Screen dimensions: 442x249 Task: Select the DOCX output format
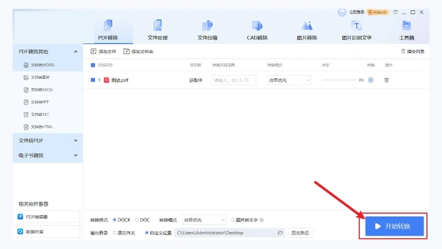(x=121, y=220)
